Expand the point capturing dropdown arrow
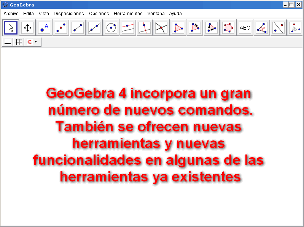 36,42
